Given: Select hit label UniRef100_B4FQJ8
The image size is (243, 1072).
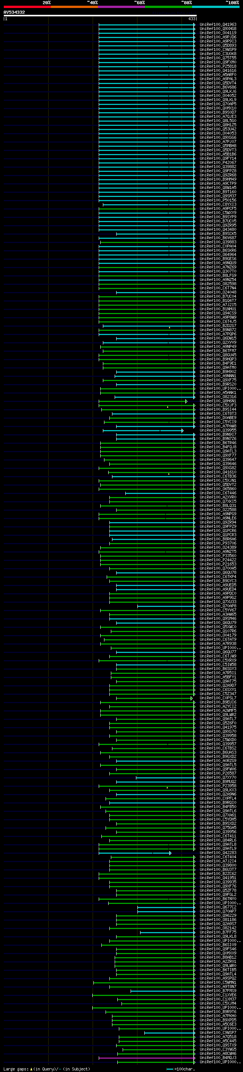Looking at the screenshot, I should pyautogui.click(x=218, y=447).
